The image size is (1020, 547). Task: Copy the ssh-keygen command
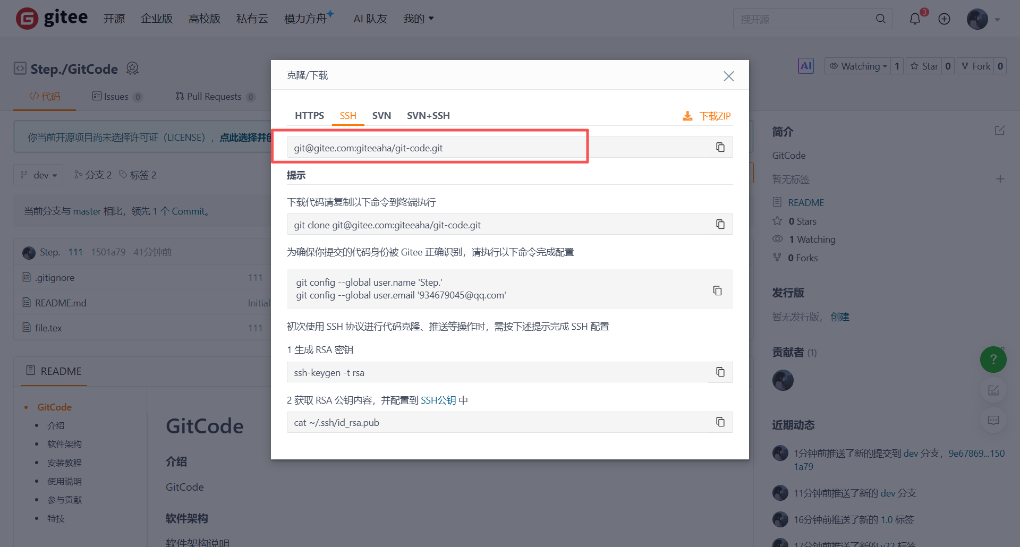pos(720,372)
